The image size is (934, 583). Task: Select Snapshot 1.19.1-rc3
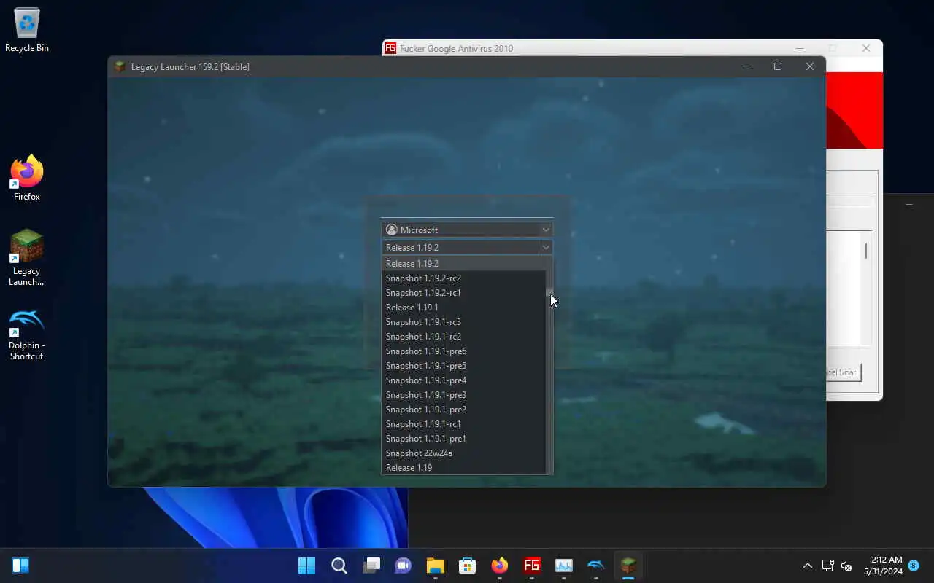(463, 322)
